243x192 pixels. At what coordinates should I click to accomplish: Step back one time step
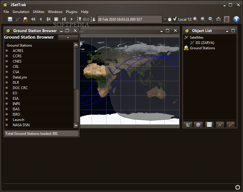coord(48,19)
